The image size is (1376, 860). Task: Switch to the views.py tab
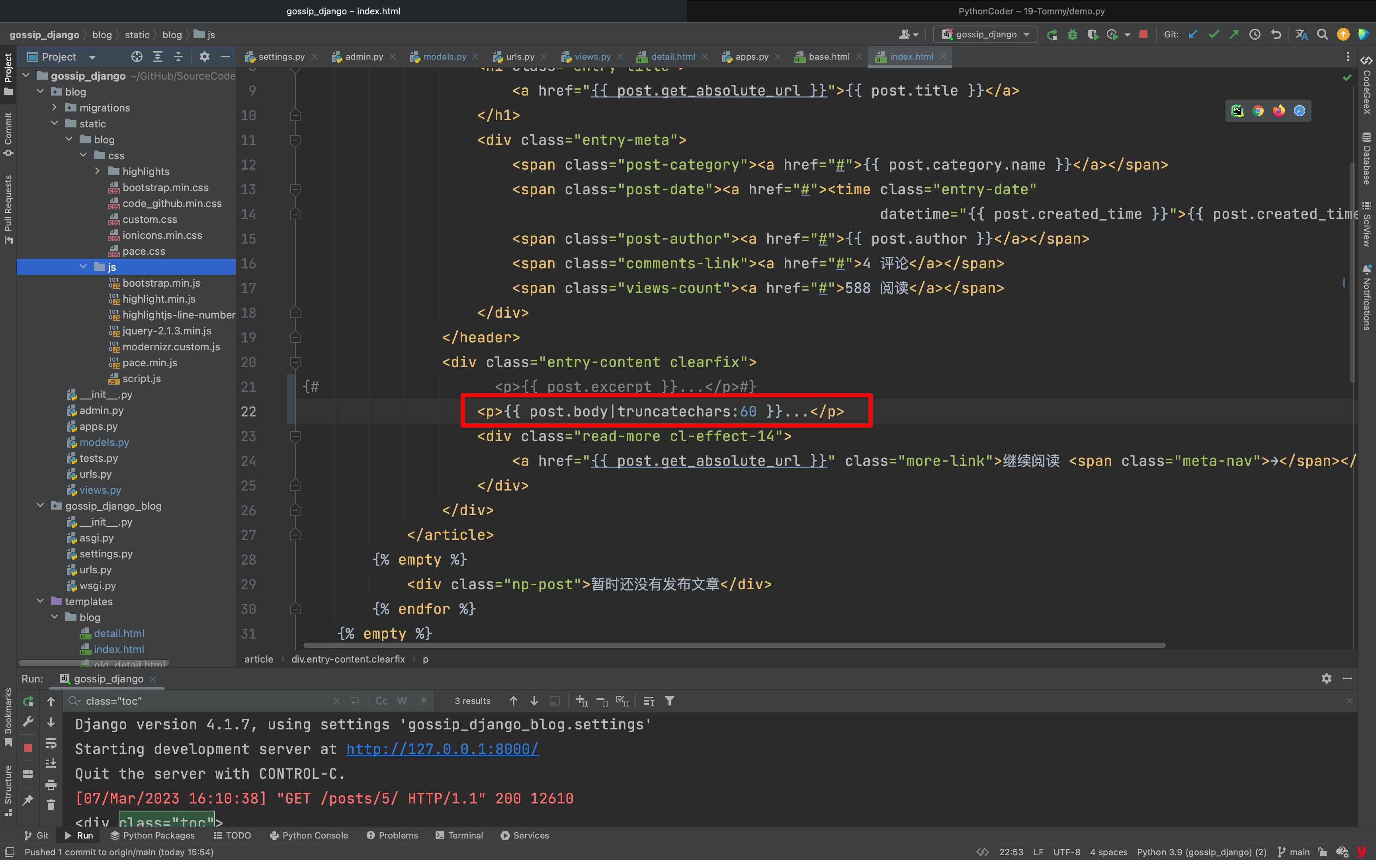(592, 57)
